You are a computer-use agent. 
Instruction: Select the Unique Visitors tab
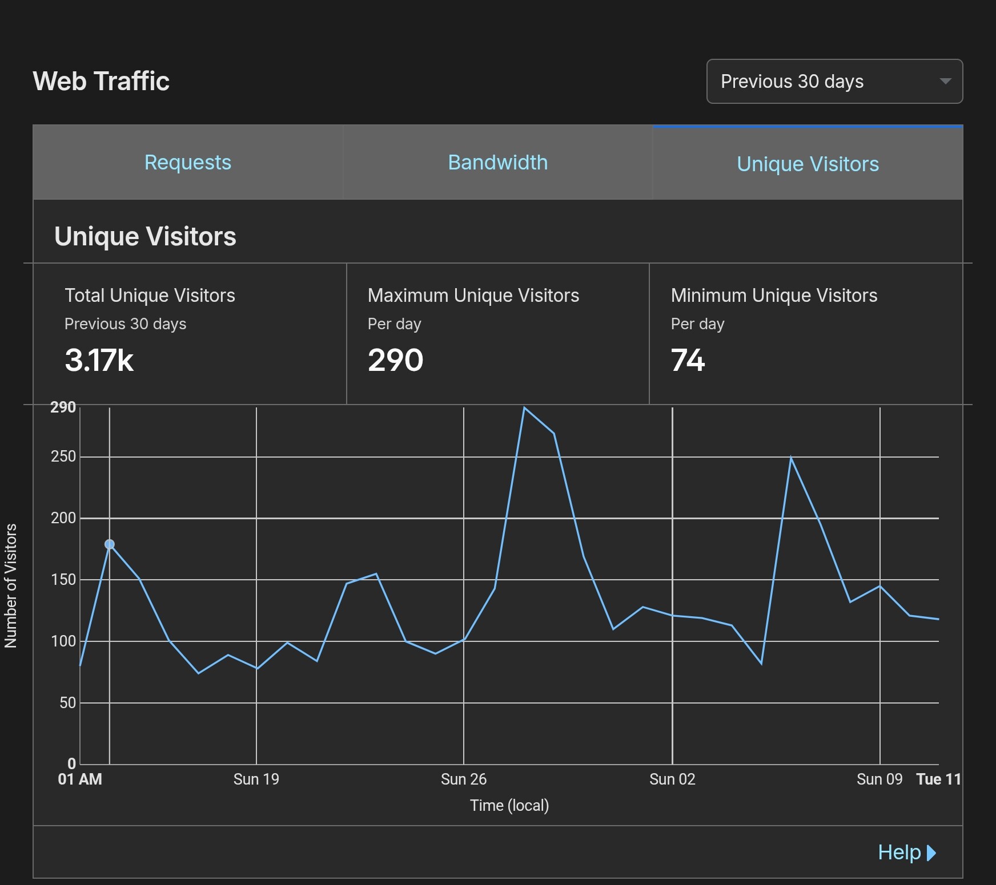coord(808,164)
